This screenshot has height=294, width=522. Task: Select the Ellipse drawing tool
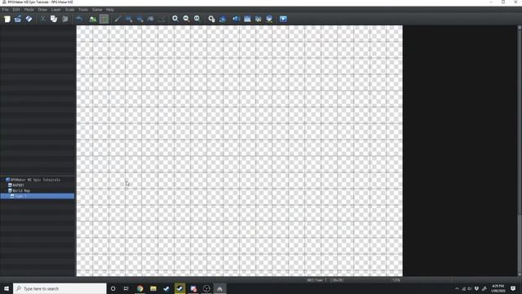(x=139, y=19)
